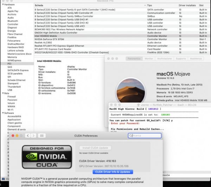Select ATA in hardware sidebar
The width and height of the screenshot is (211, 187).
coord(9,8)
